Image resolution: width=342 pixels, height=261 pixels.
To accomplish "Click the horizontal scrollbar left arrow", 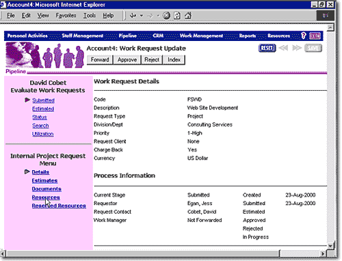I will (x=3, y=253).
